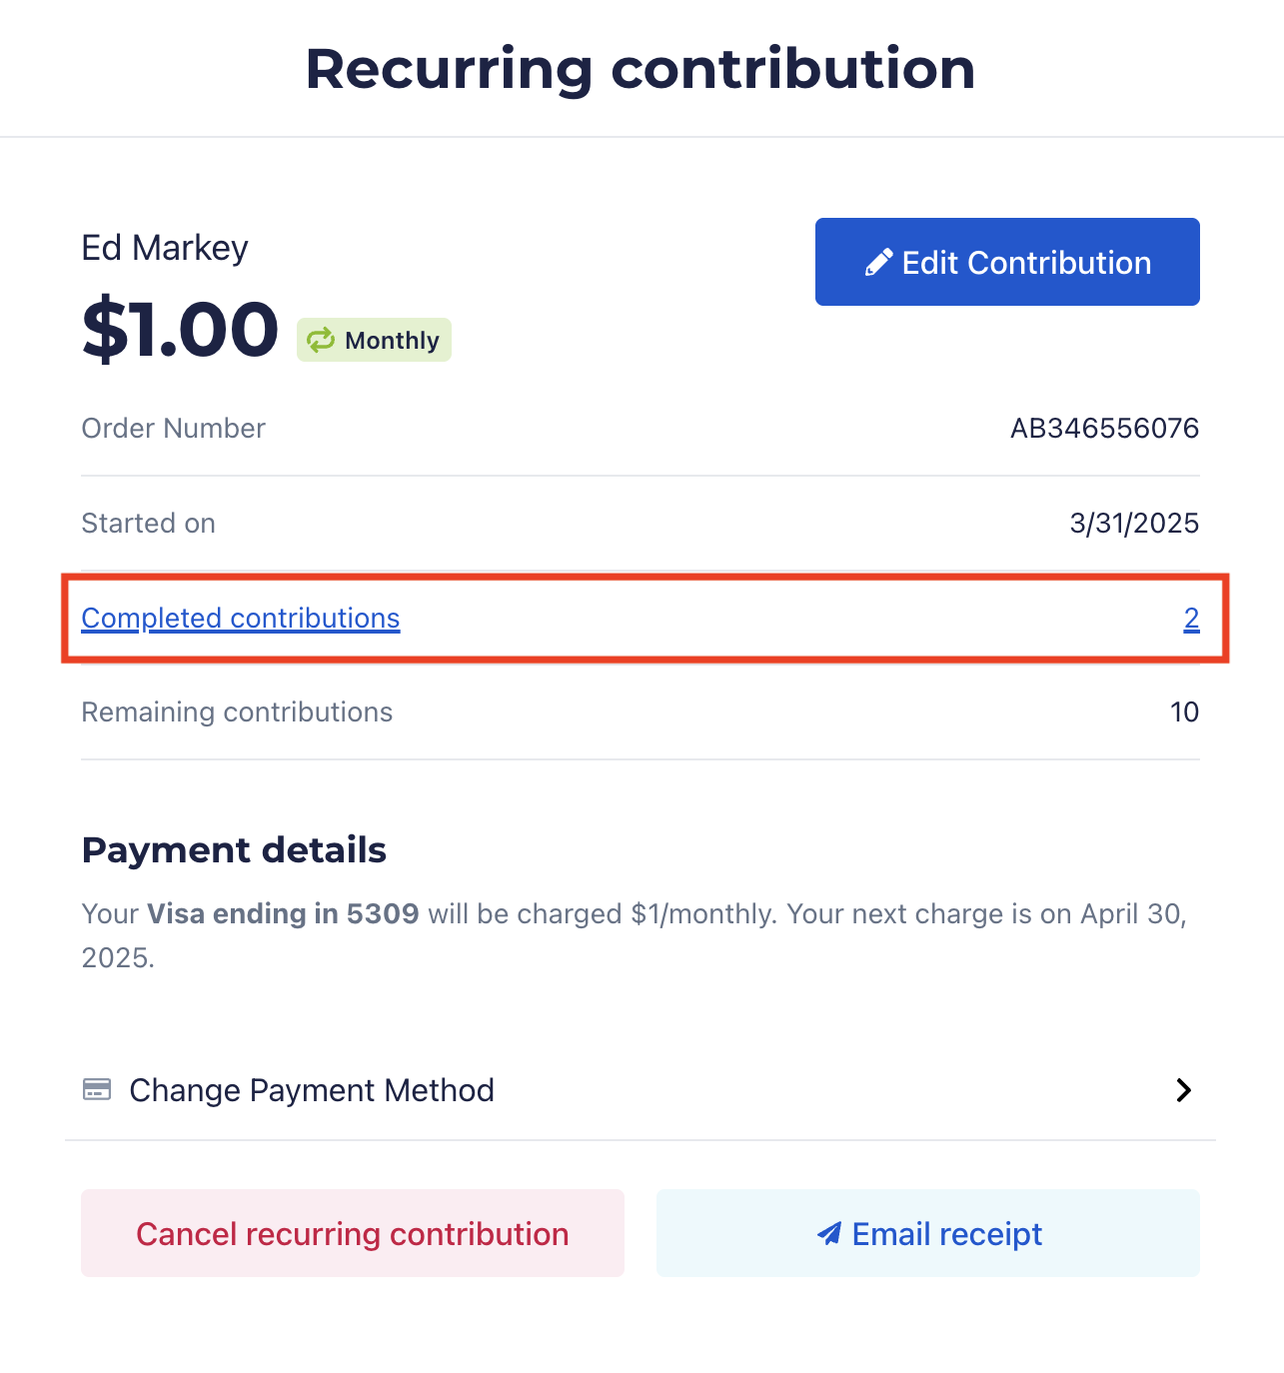Click the Monthly frequency badge label
The height and width of the screenshot is (1373, 1284).
(392, 341)
